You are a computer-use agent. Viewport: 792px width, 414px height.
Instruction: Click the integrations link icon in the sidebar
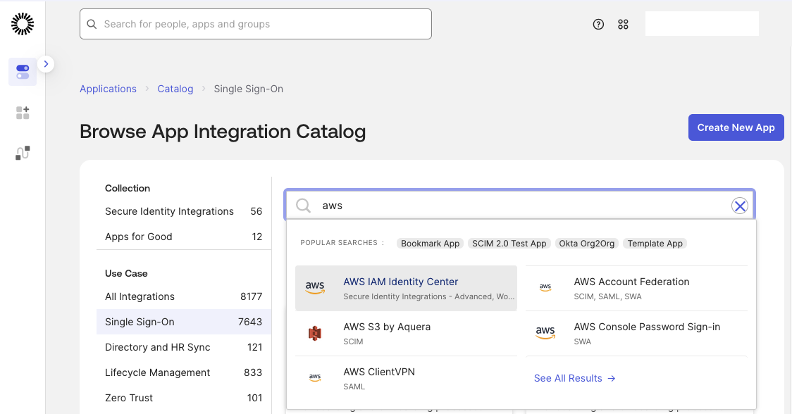point(22,153)
